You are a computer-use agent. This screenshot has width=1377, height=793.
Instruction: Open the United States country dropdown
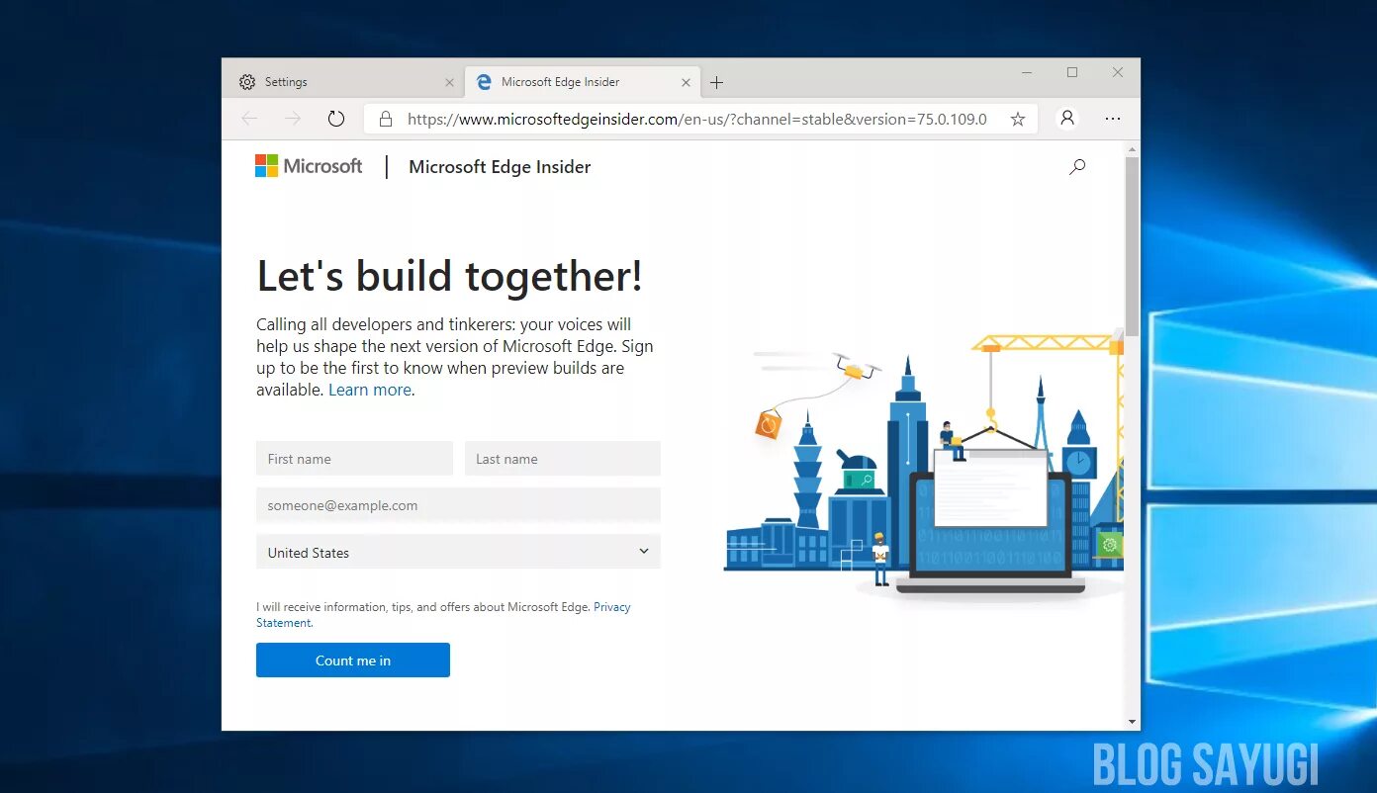point(458,552)
